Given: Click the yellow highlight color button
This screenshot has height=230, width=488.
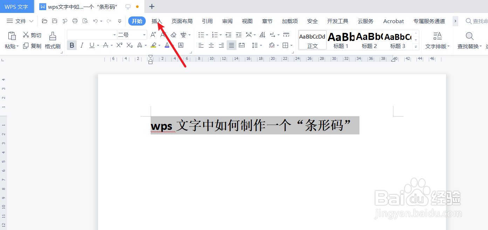Looking at the screenshot, I should pos(153,45).
